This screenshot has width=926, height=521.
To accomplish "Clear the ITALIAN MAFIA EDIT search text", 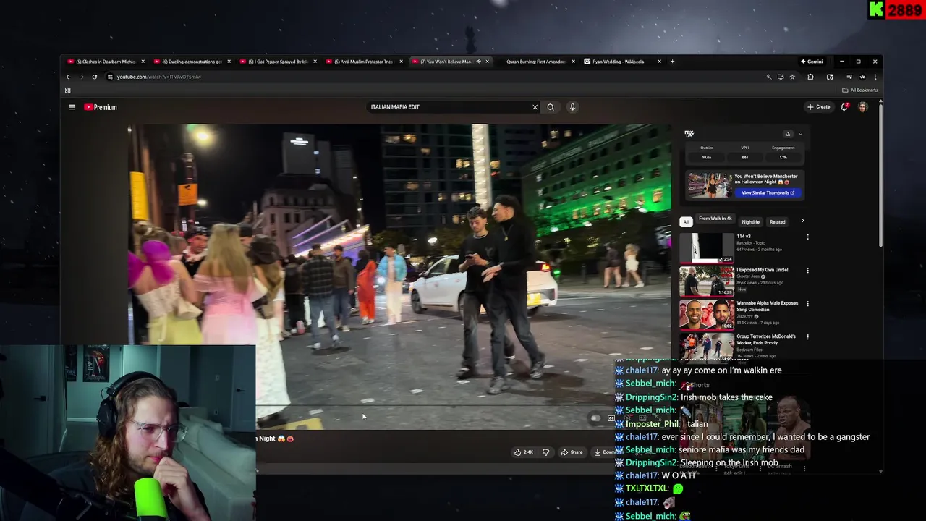I will [x=535, y=107].
